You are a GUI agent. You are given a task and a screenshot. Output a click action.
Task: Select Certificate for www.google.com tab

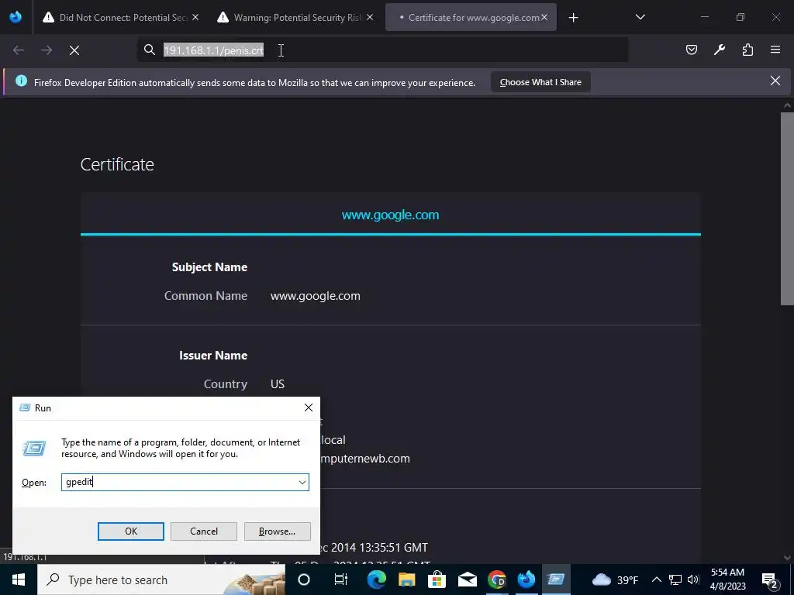click(x=471, y=17)
